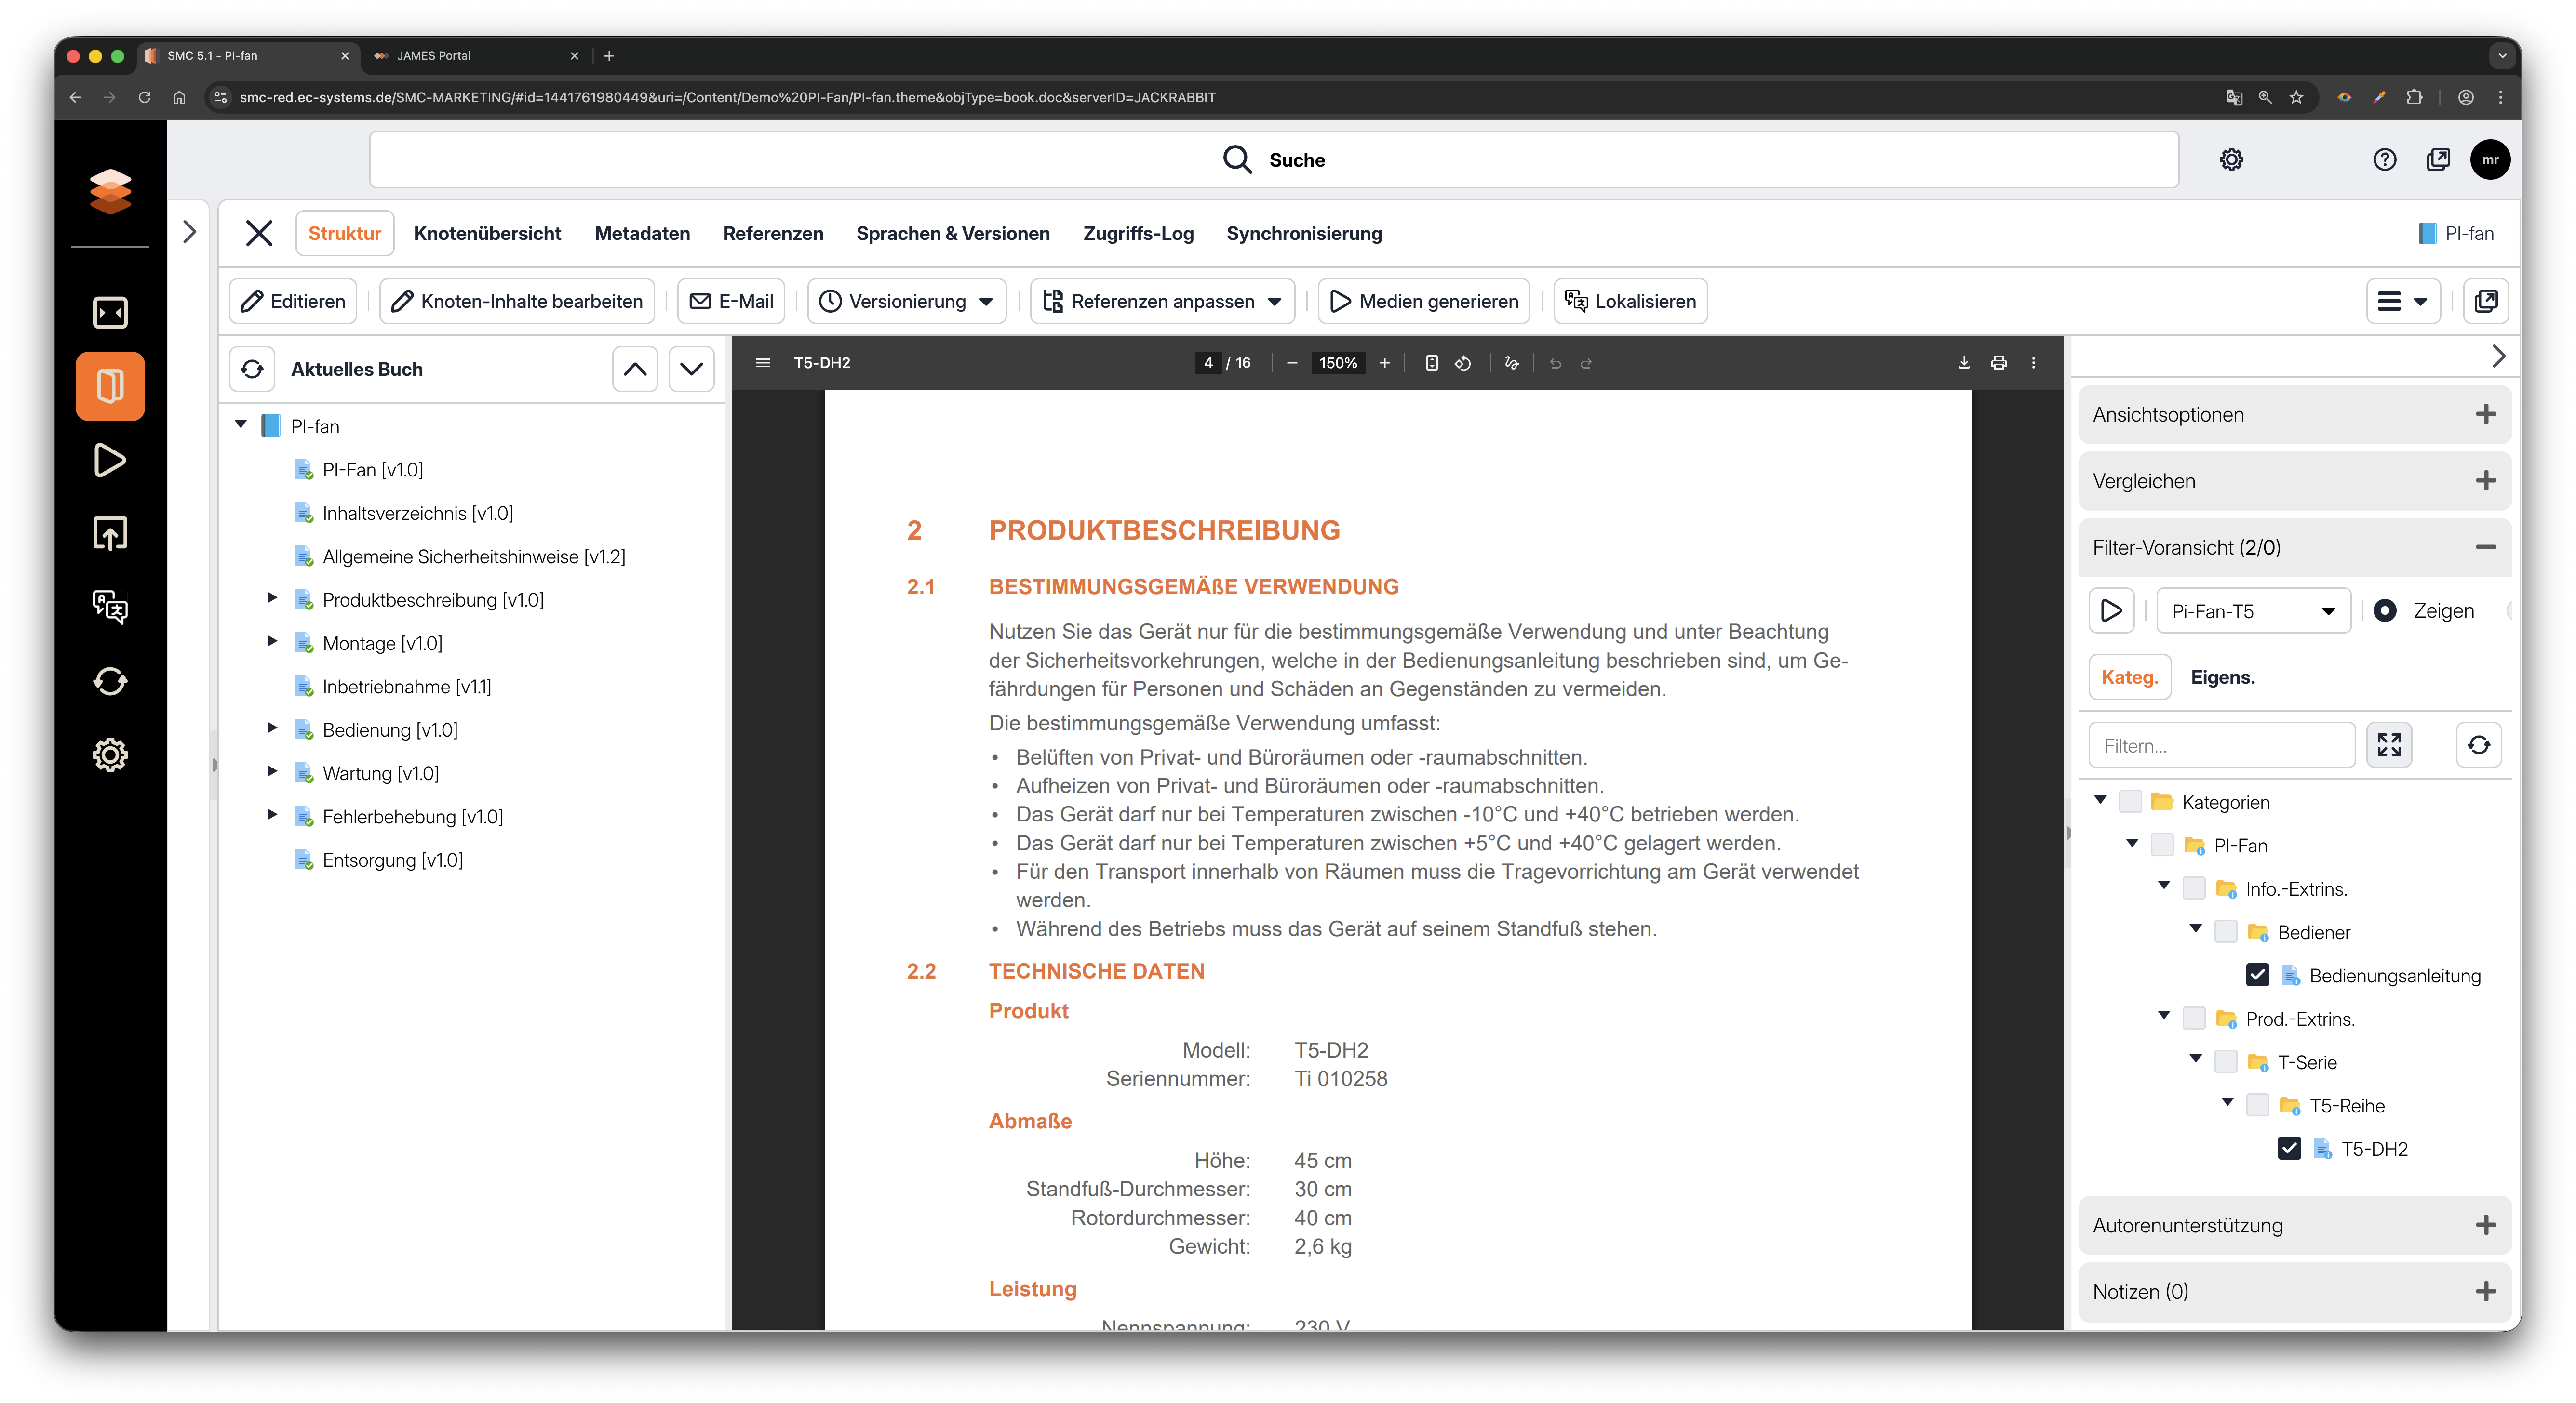Screen dimensions: 2576x1403
Task: Switch to the Metadaten tab
Action: pos(642,233)
